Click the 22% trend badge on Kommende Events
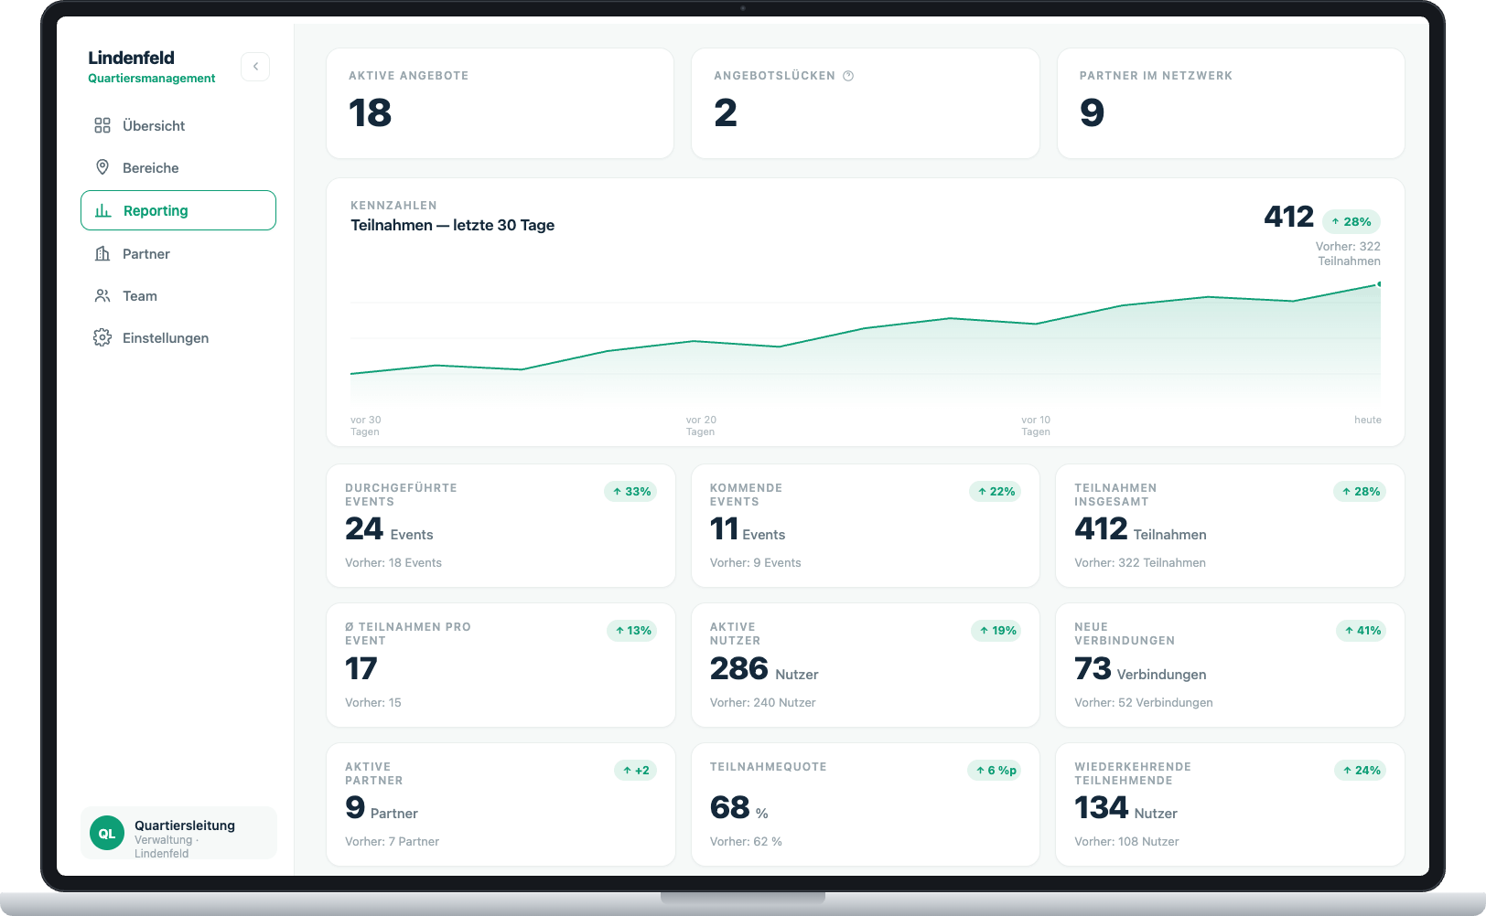The height and width of the screenshot is (916, 1486). click(x=996, y=491)
